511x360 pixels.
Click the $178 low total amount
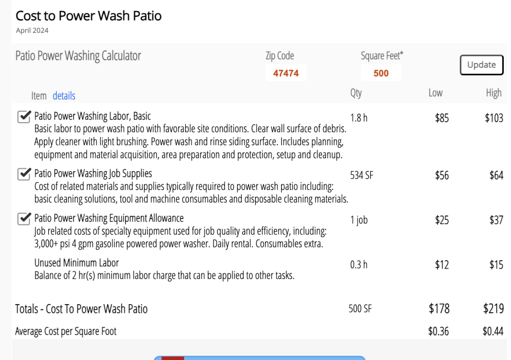[x=439, y=308]
